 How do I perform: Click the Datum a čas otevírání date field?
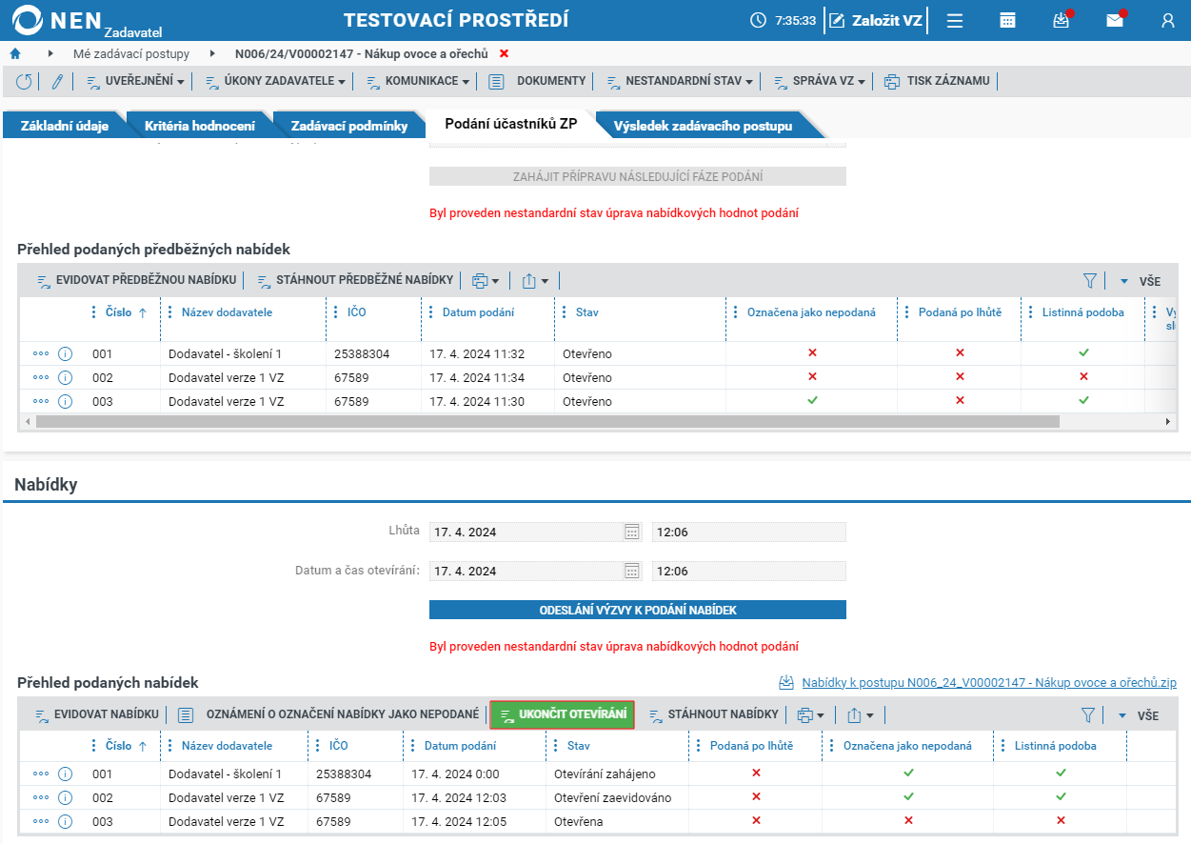click(536, 572)
